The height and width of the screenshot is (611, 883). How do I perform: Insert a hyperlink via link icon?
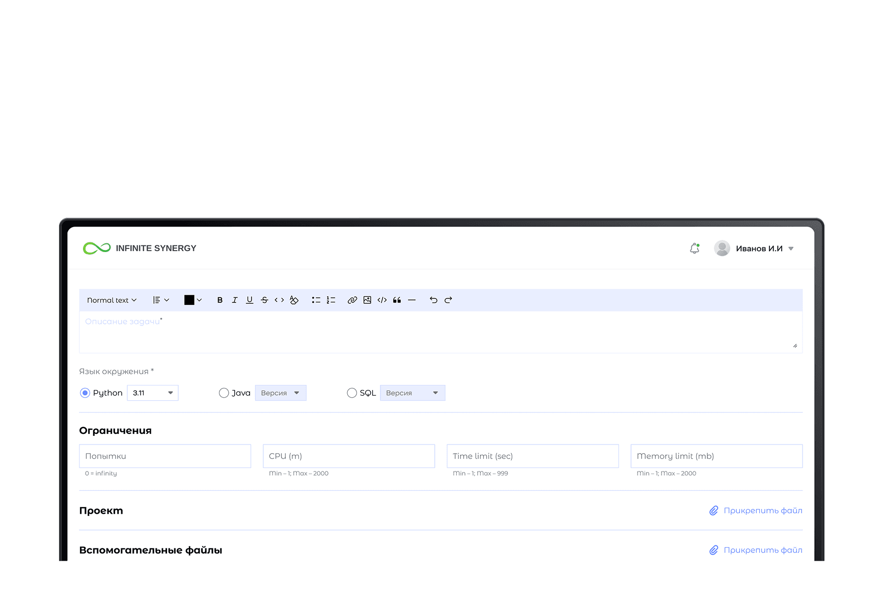(352, 300)
